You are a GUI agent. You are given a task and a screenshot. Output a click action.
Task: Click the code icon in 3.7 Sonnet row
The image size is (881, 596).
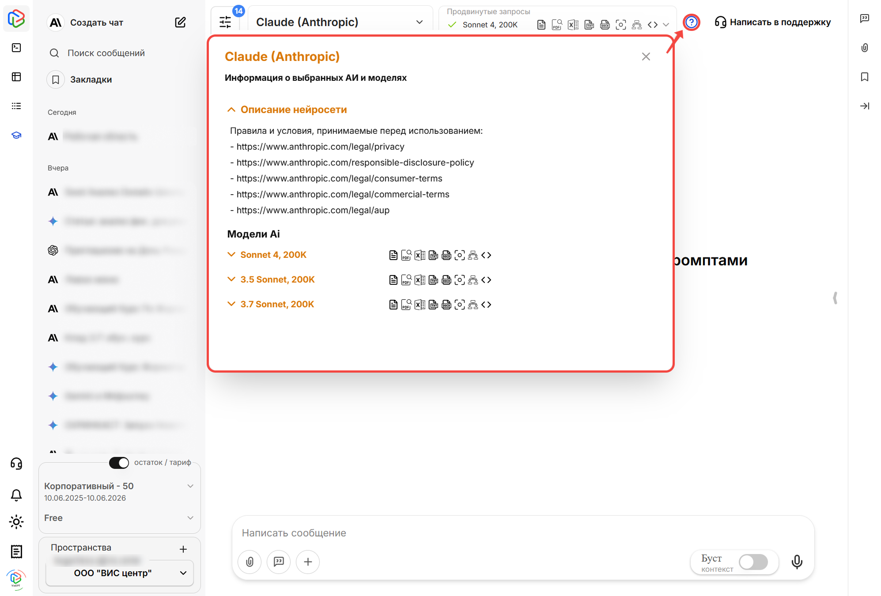[x=486, y=305]
